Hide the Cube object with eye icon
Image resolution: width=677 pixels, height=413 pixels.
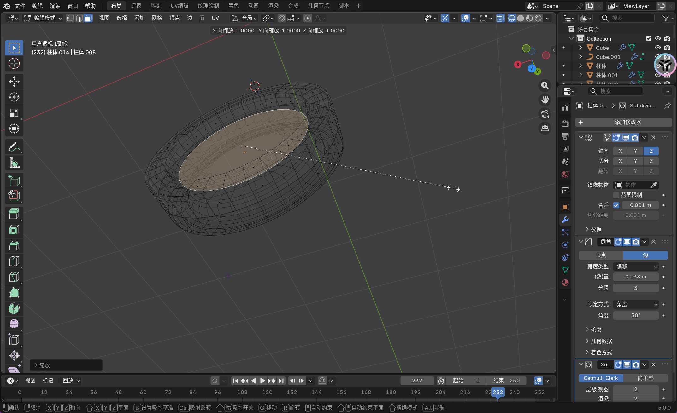(x=658, y=48)
